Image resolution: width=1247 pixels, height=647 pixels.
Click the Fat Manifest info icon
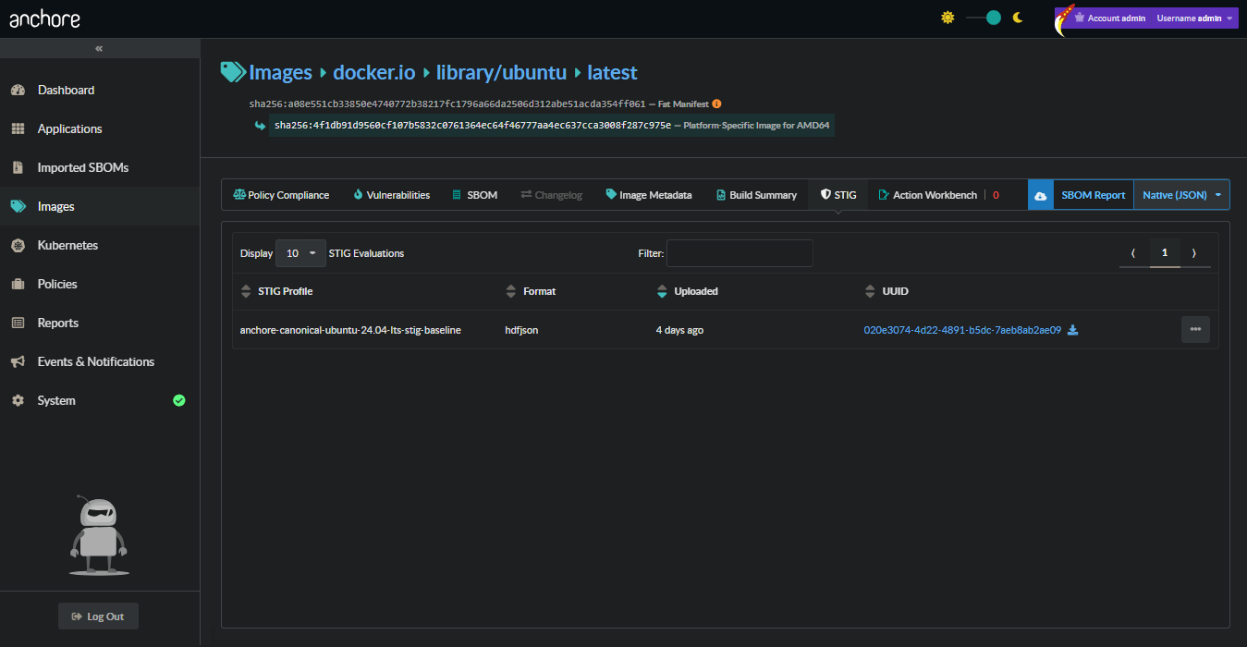coord(716,104)
